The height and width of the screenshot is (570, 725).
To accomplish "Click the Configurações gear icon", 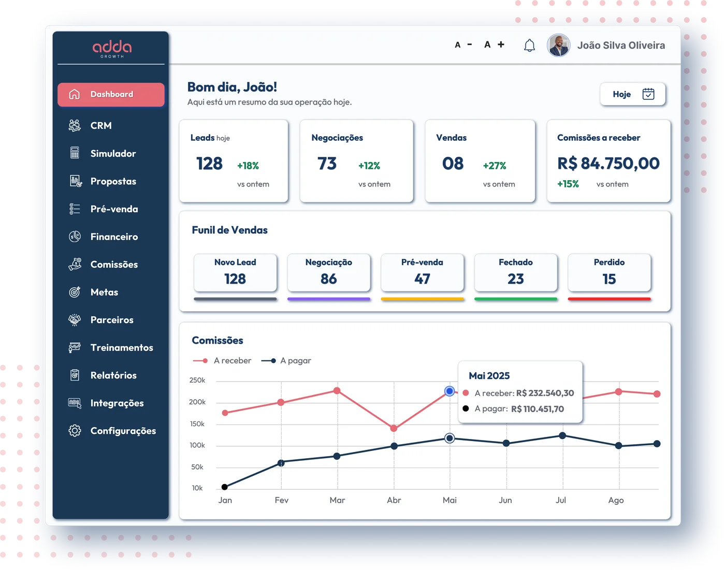I will pyautogui.click(x=75, y=430).
